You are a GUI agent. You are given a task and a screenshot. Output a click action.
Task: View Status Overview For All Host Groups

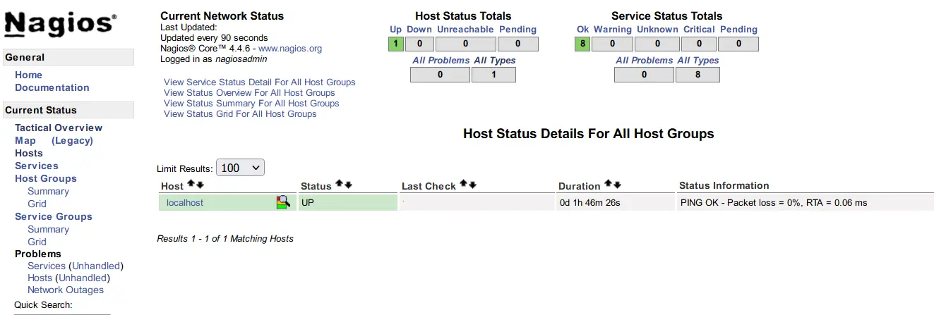click(249, 93)
